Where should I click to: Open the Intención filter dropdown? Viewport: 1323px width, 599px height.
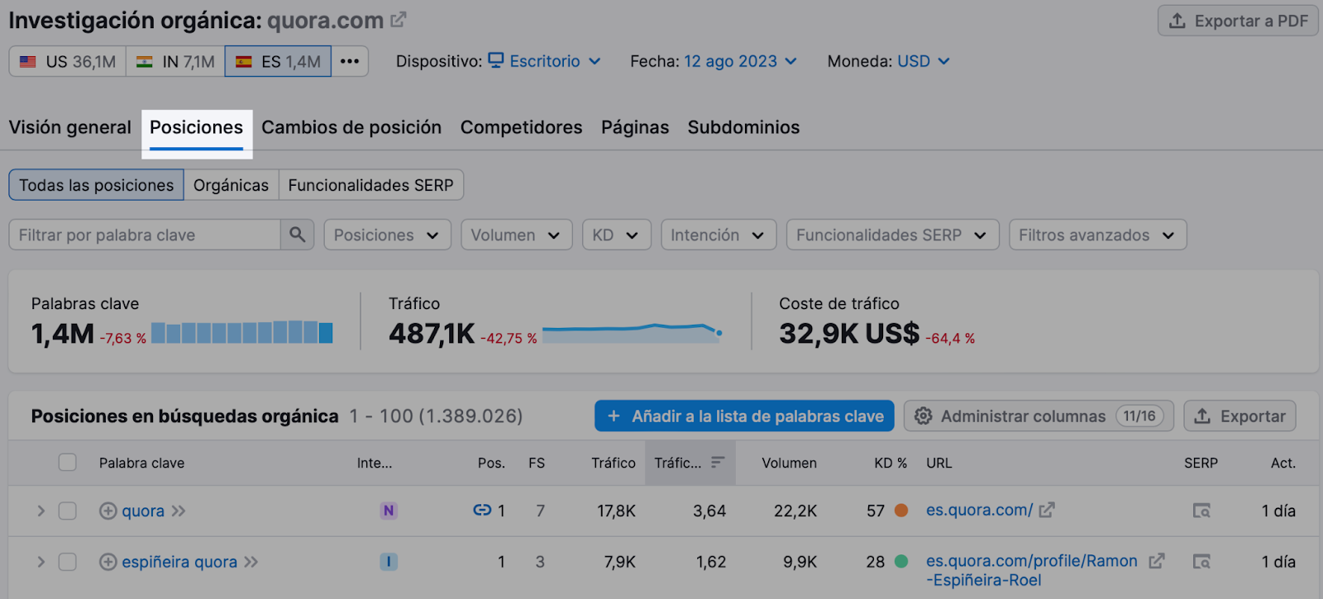[x=718, y=235]
